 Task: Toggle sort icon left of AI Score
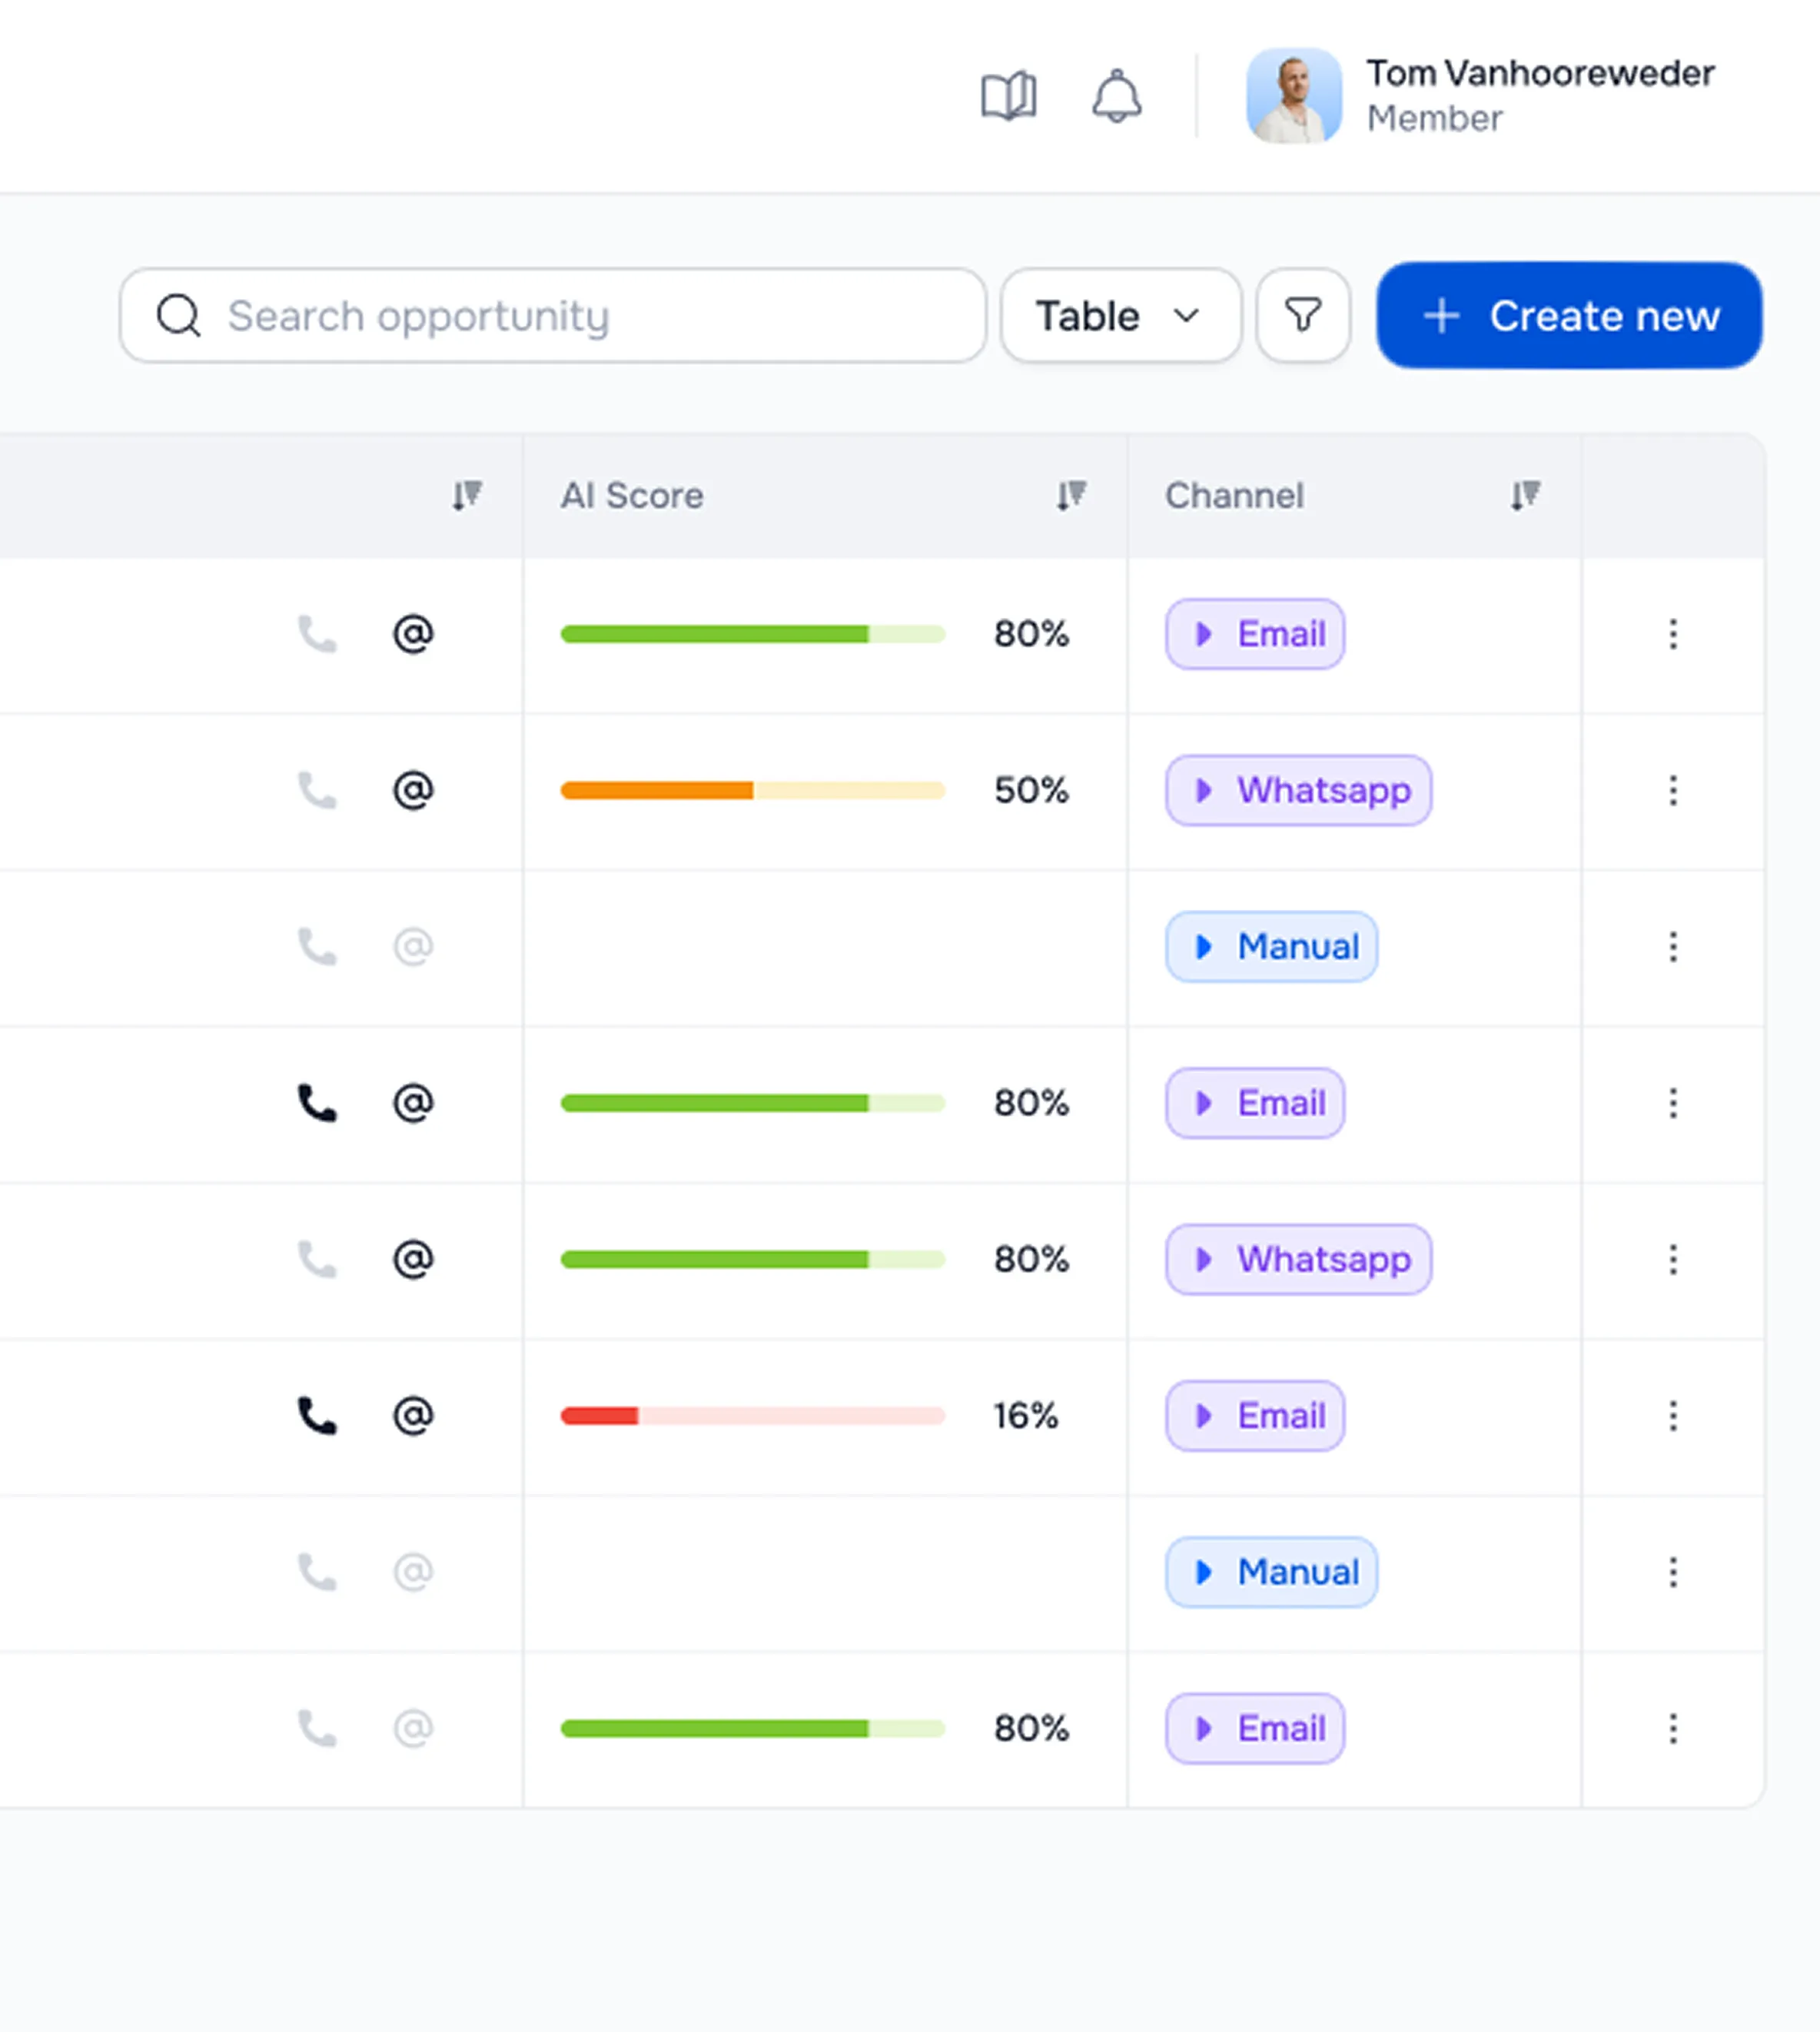tap(466, 496)
